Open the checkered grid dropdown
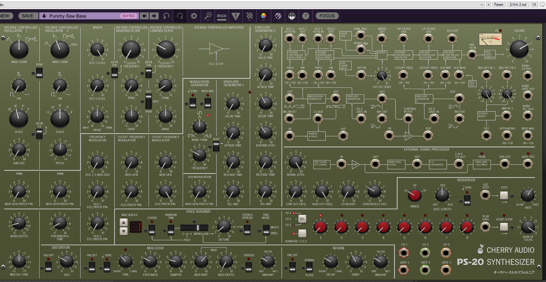 click(x=250, y=16)
